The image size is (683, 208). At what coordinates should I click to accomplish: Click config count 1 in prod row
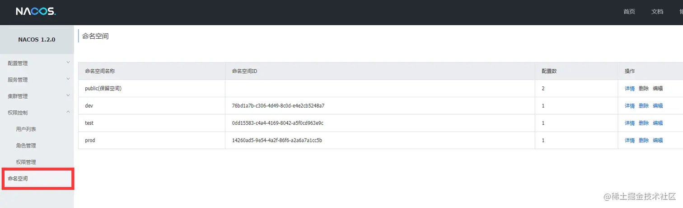[543, 140]
